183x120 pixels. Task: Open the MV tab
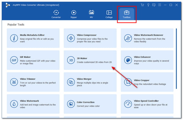tap(91, 14)
